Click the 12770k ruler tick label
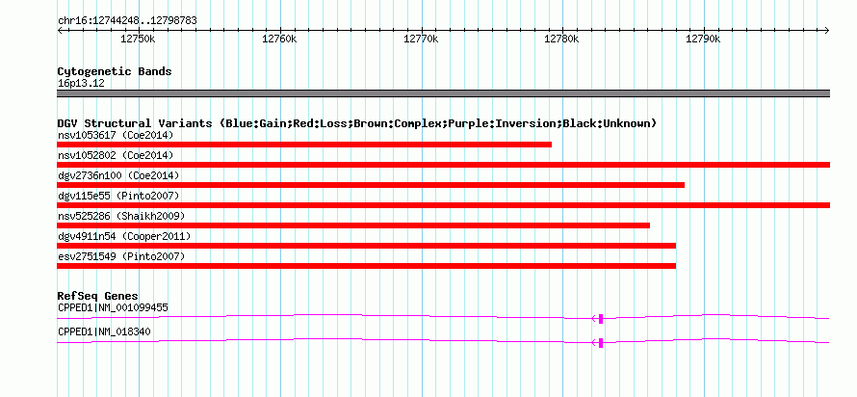 (x=421, y=39)
